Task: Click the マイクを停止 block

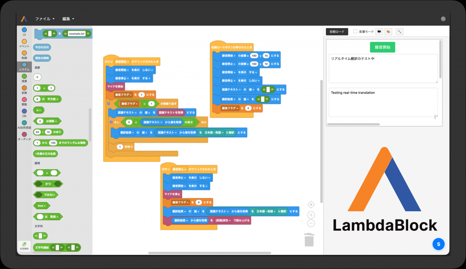Action: (x=172, y=194)
